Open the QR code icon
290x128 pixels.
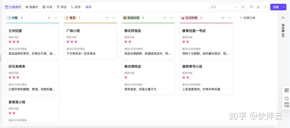click(x=287, y=90)
